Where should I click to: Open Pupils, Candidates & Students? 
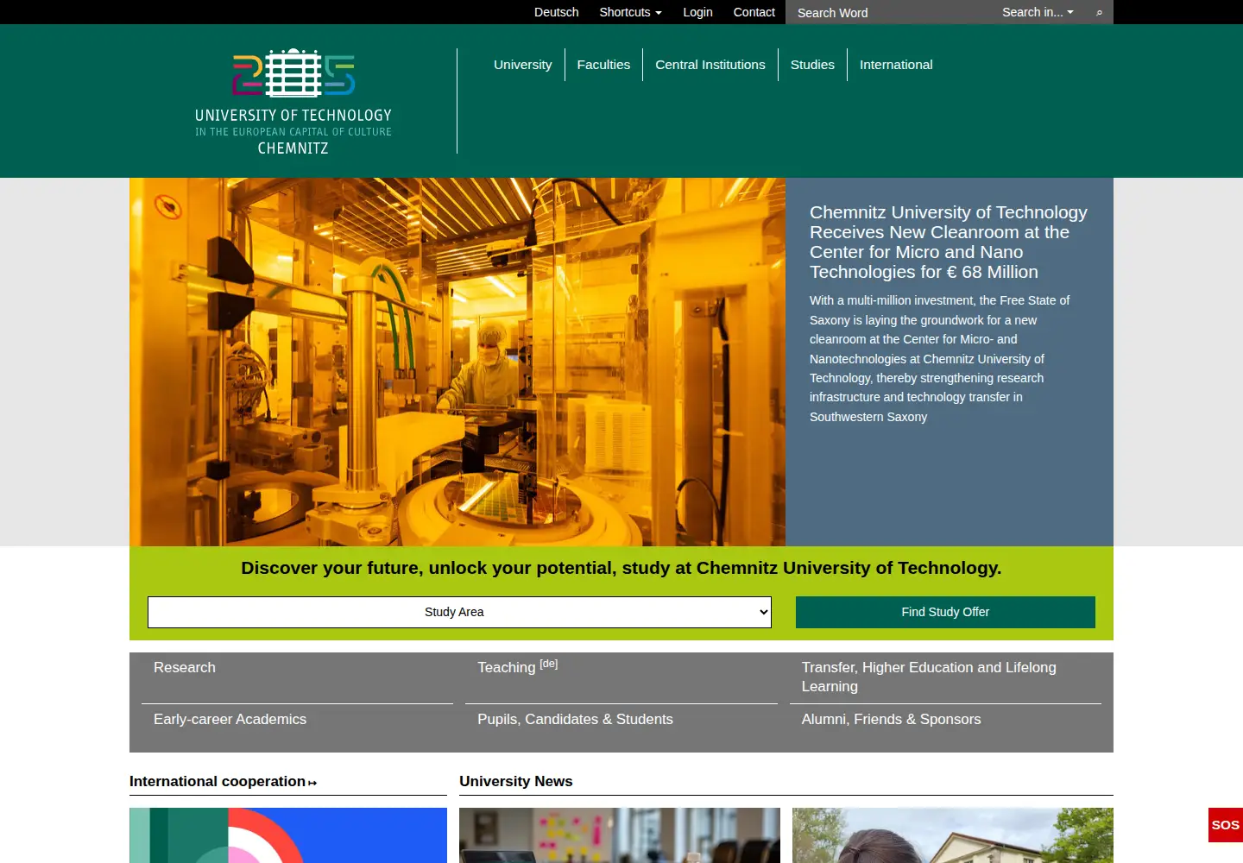point(575,719)
